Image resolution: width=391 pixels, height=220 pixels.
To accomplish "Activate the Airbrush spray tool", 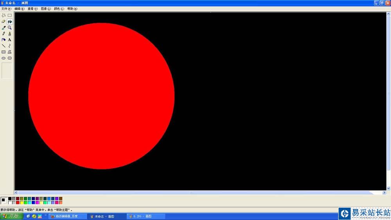I will click(4, 39).
